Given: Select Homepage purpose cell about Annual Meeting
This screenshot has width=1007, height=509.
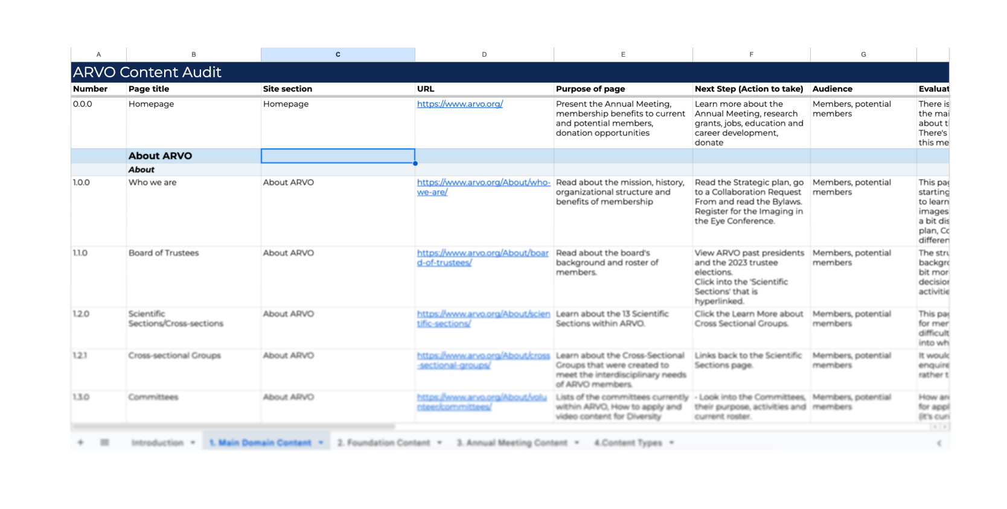Looking at the screenshot, I should (x=623, y=123).
